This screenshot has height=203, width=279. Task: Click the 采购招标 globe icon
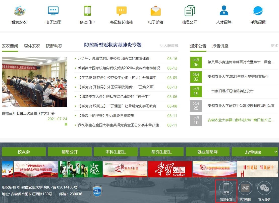(x=258, y=11)
